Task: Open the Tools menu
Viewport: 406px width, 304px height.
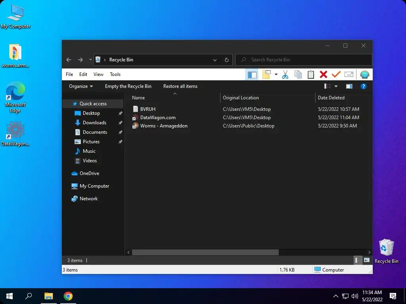Action: click(x=115, y=74)
